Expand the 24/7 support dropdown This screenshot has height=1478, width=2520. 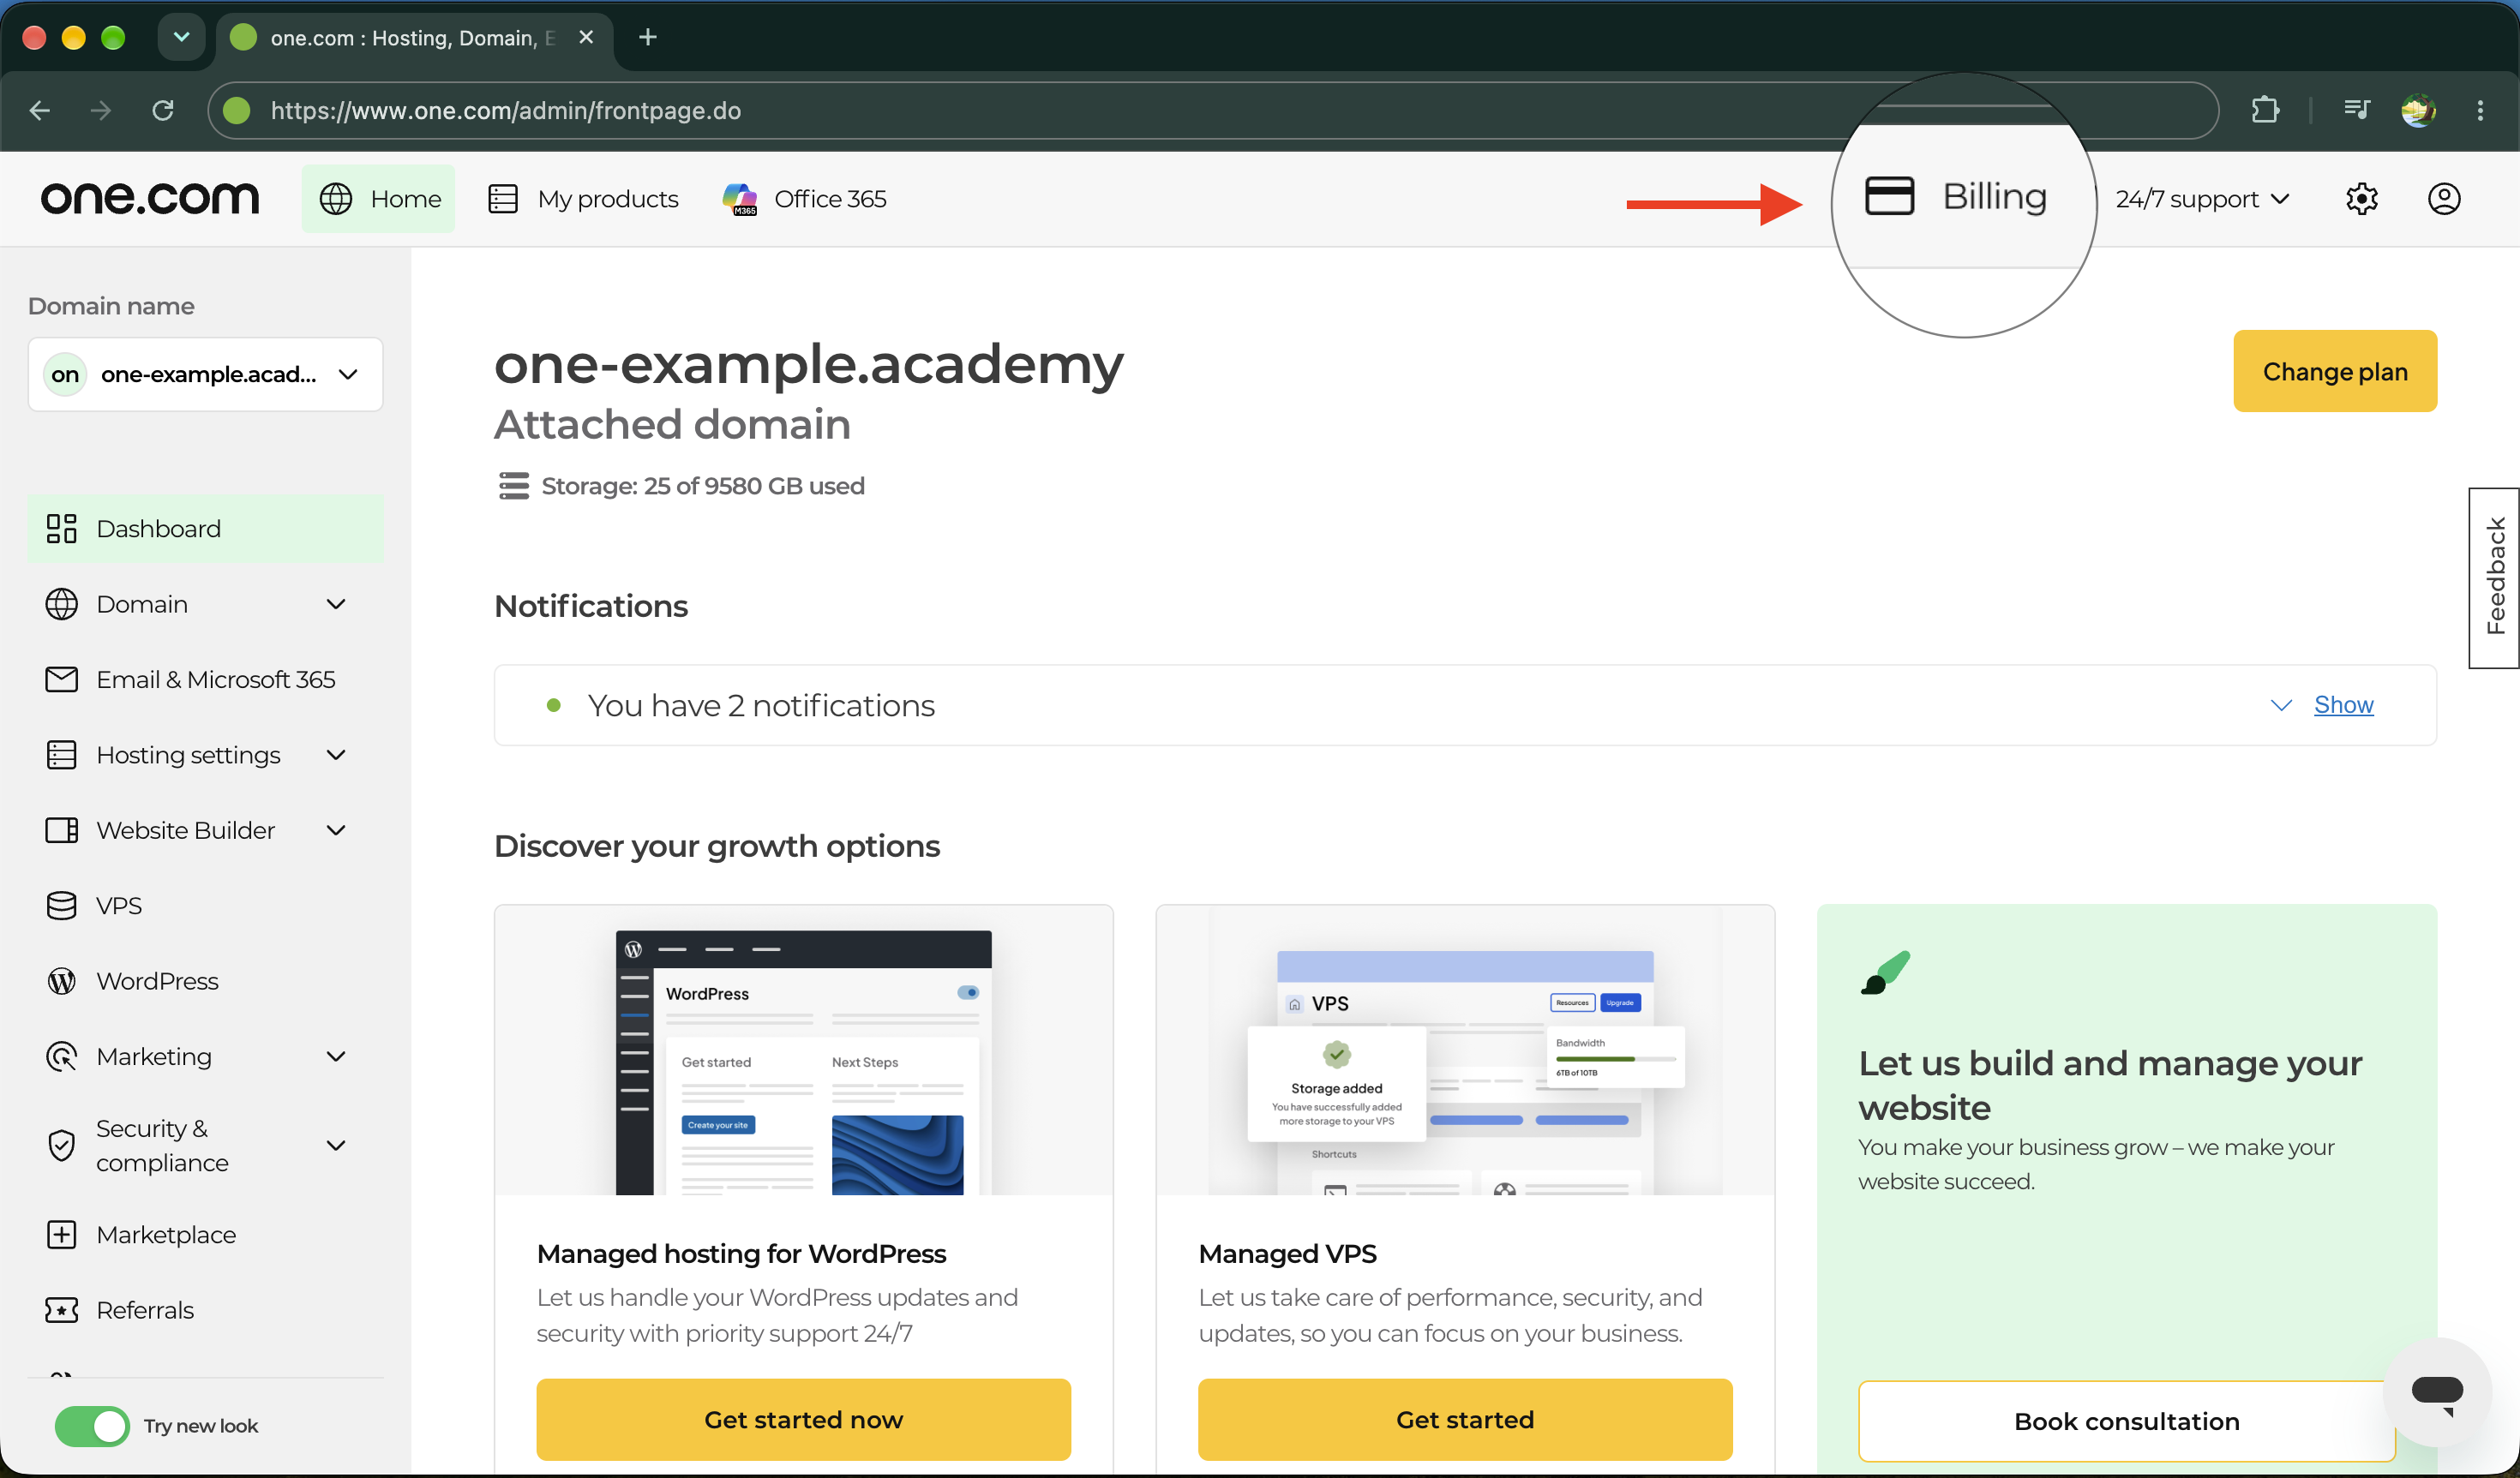[2203, 199]
